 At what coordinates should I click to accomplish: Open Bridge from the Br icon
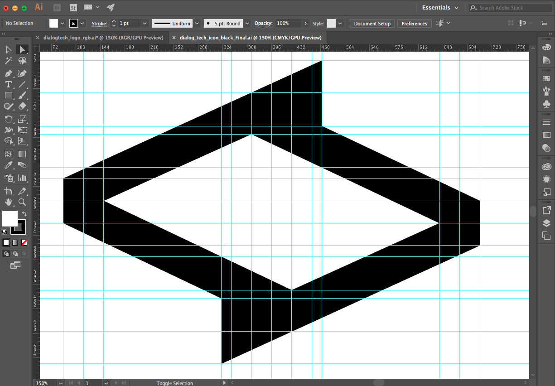57,8
